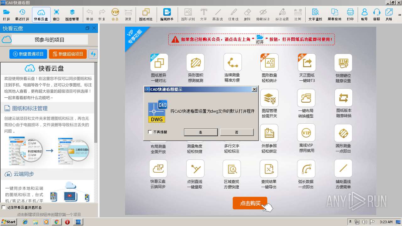
Task: Click the 打印 print icon
Action: [x=350, y=14]
